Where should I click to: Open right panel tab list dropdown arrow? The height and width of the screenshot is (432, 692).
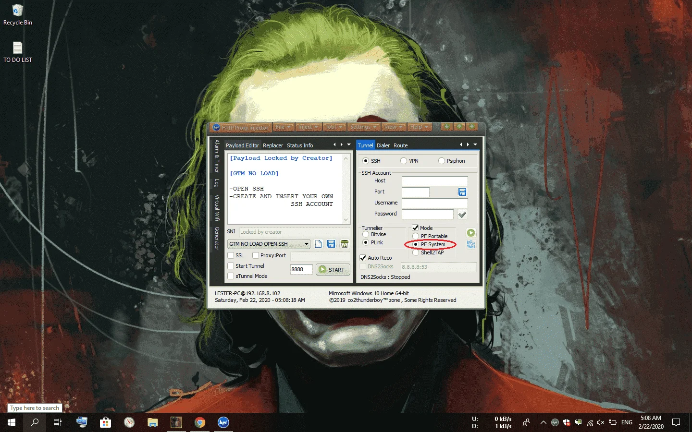(x=475, y=144)
